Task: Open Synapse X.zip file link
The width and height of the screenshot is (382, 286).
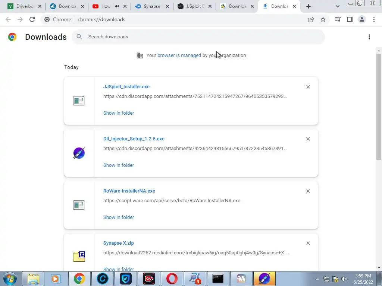Action: [118, 243]
